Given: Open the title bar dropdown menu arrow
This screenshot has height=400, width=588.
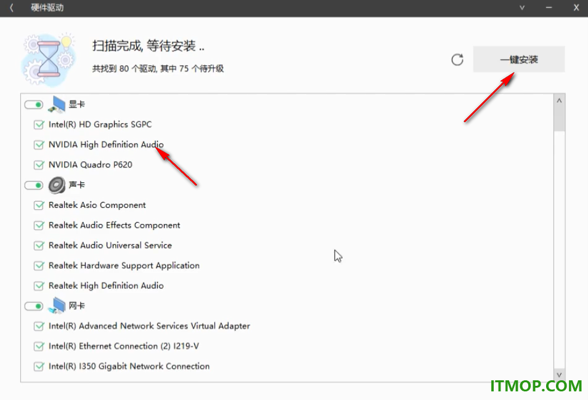Looking at the screenshot, I should pyautogui.click(x=521, y=7).
